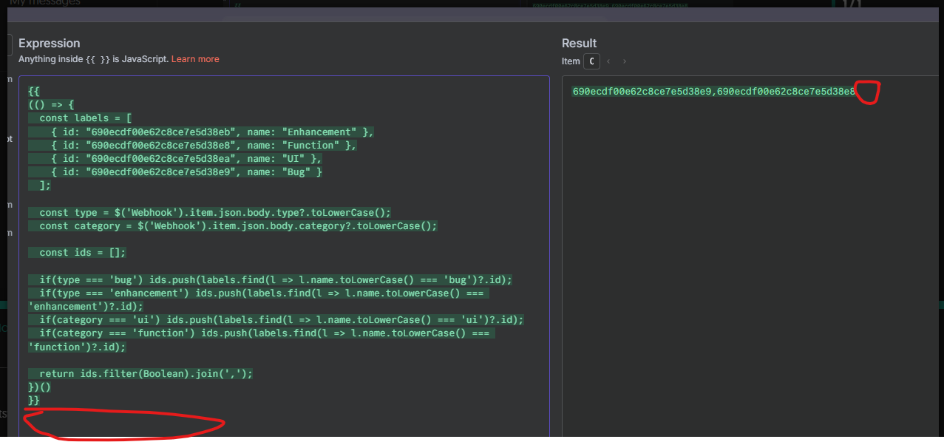Click the item number box beside "Item"
The width and height of the screenshot is (944, 442).
tap(591, 61)
